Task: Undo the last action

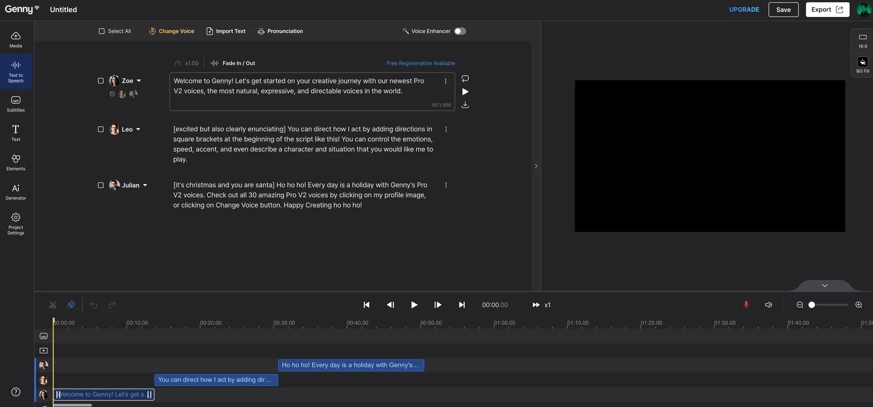Action: point(94,305)
